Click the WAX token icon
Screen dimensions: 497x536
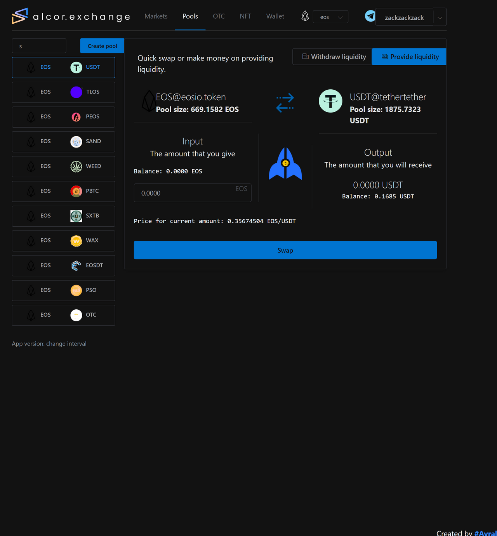pyautogui.click(x=76, y=241)
